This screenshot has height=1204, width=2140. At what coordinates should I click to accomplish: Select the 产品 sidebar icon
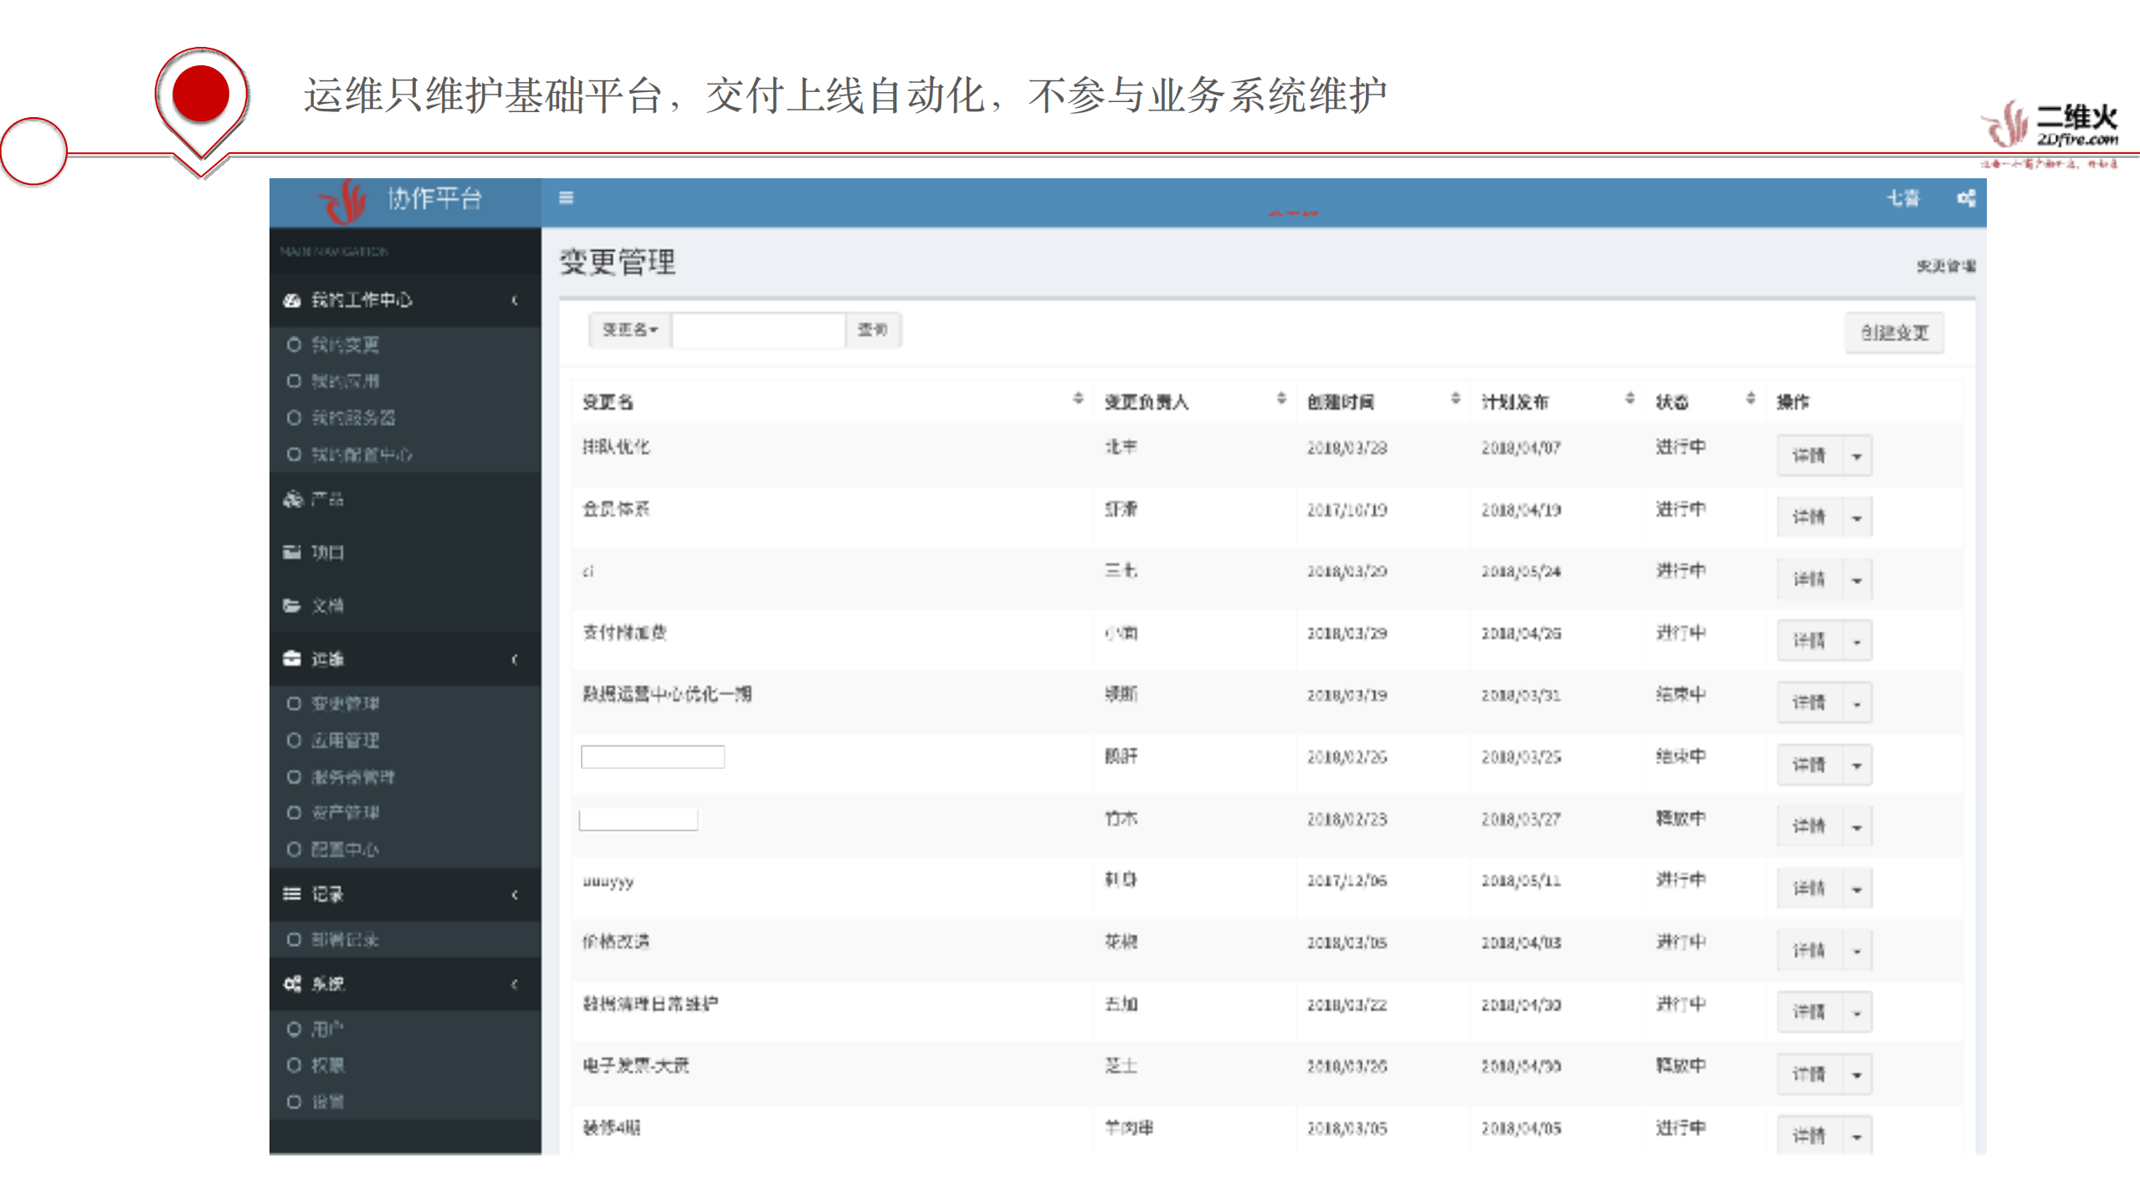point(291,499)
